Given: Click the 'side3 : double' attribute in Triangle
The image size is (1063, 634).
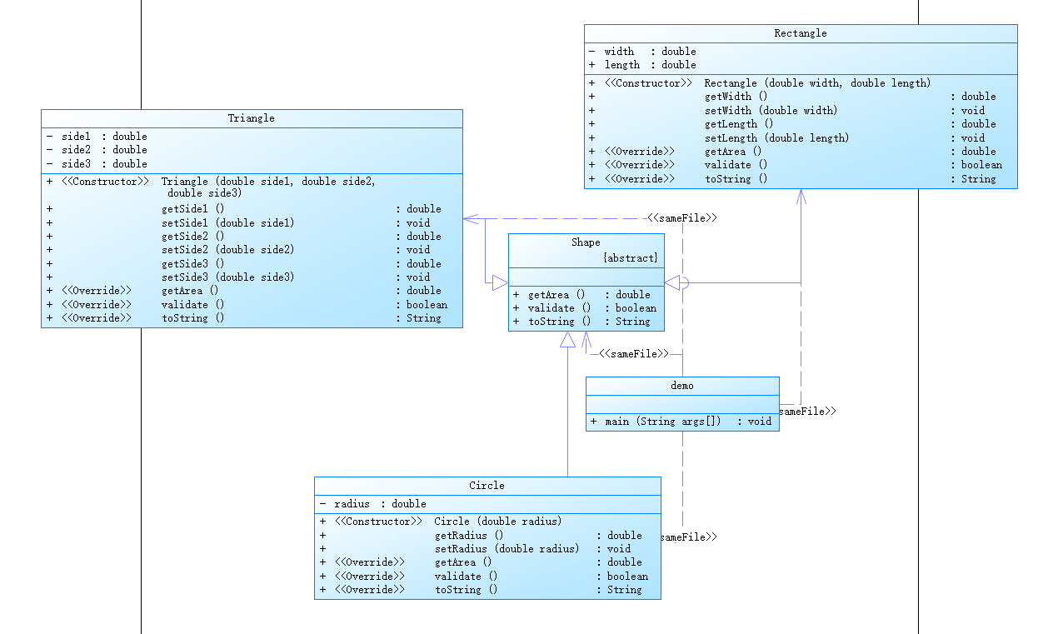Looking at the screenshot, I should click(x=97, y=164).
